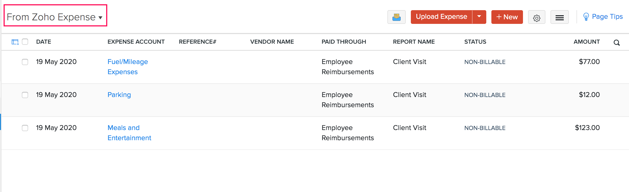Toggle the select all expenses checkbox
629x192 pixels.
click(x=25, y=42)
